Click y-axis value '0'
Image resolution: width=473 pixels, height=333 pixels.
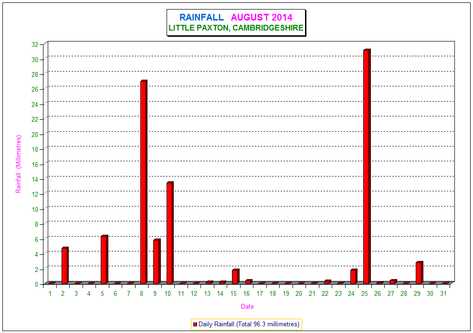[36, 284]
